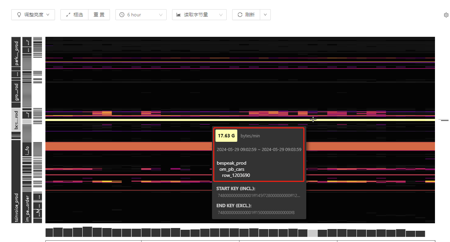Open the 调整亮度 dropdown chevron

(48, 15)
